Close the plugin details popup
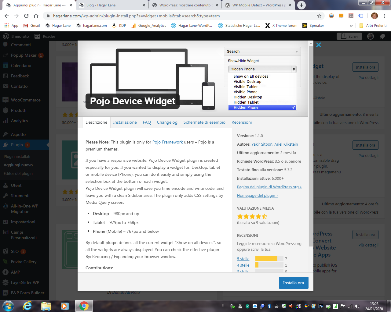This screenshot has width=391, height=312. 319,45
